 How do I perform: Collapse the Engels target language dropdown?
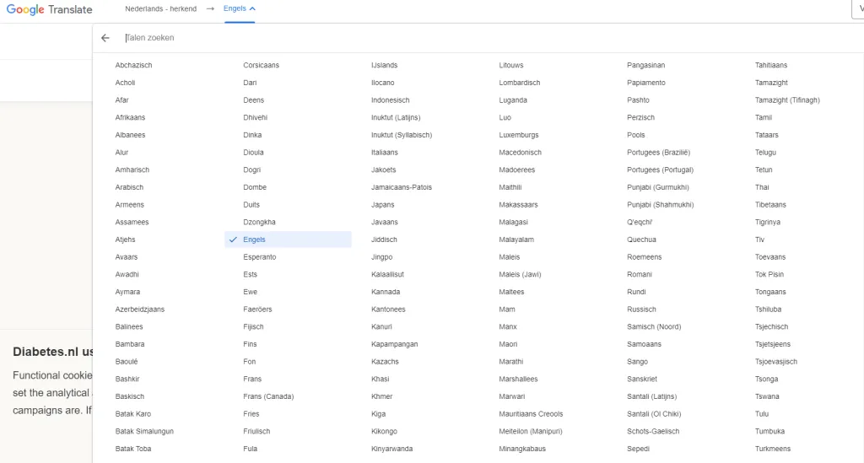point(240,8)
